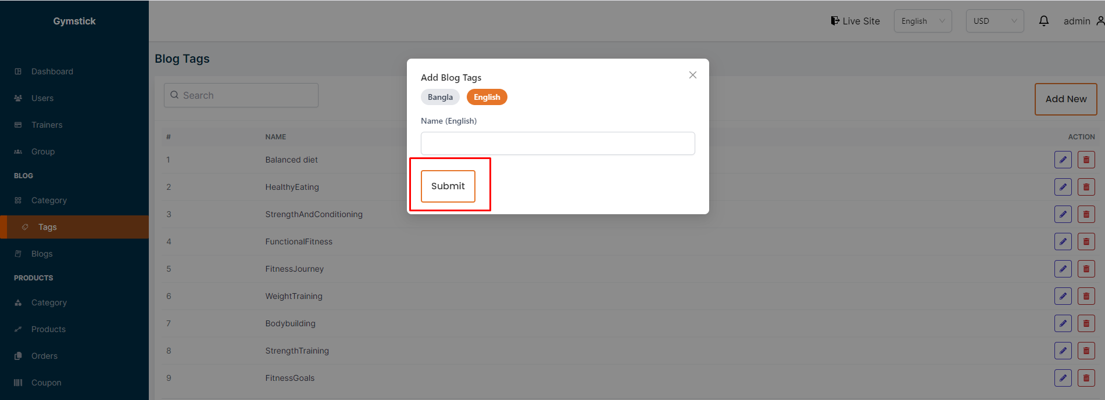Open the USD currency dropdown
Viewport: 1105px width, 400px height.
point(995,21)
